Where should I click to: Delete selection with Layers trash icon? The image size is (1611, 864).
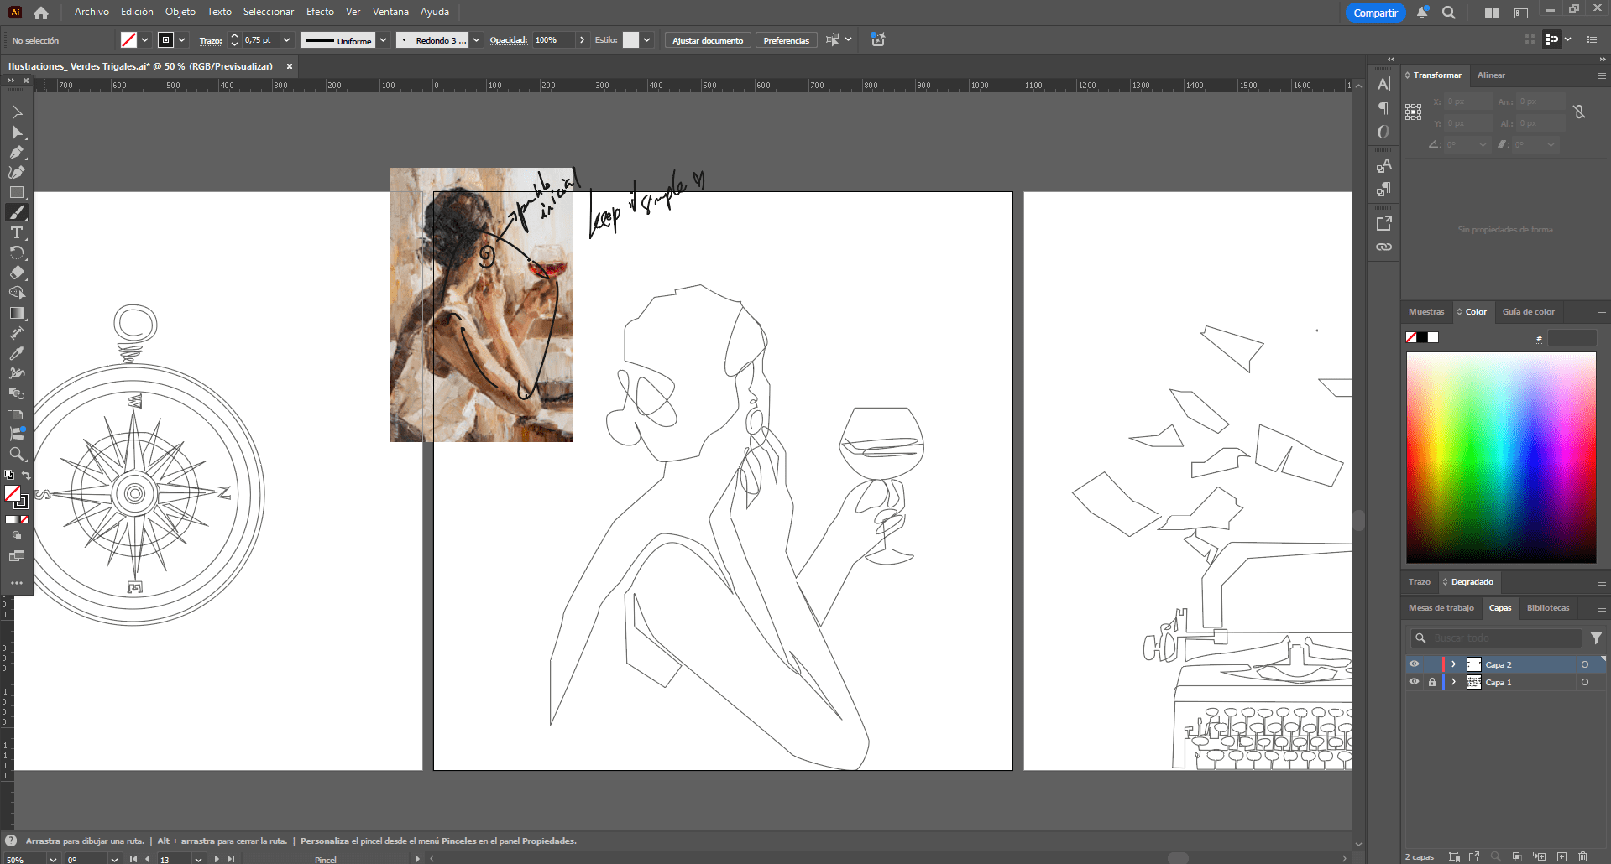[1582, 856]
